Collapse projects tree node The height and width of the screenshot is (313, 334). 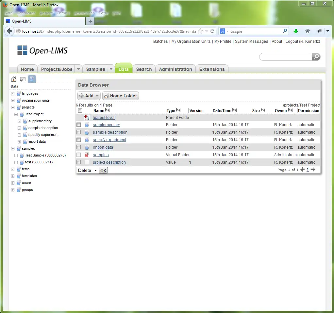[x=13, y=107]
